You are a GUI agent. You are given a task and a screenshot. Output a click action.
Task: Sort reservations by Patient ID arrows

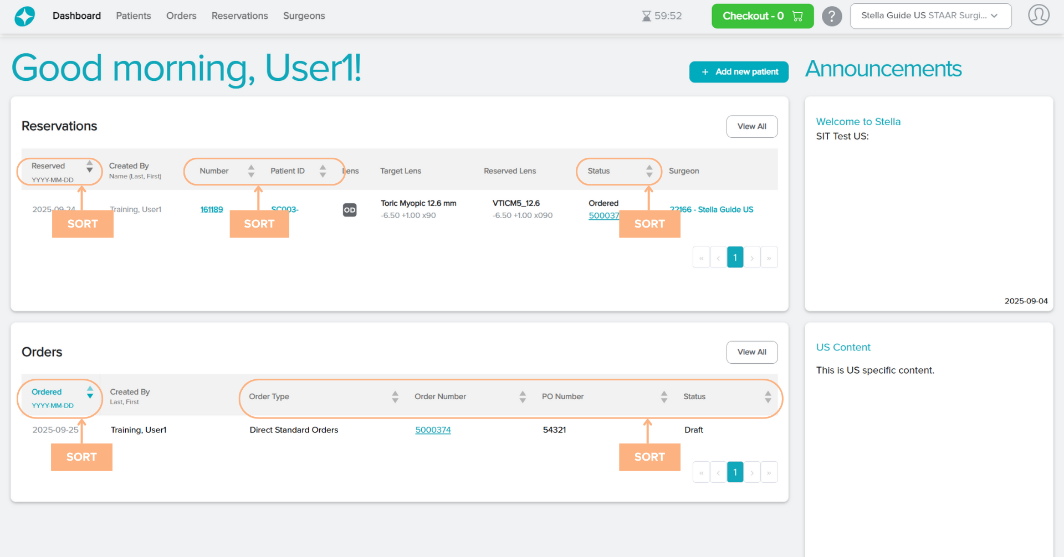click(323, 171)
